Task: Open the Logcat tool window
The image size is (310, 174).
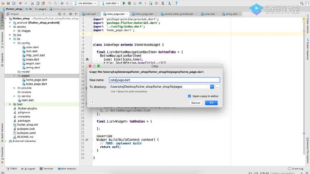Action: pos(31,169)
